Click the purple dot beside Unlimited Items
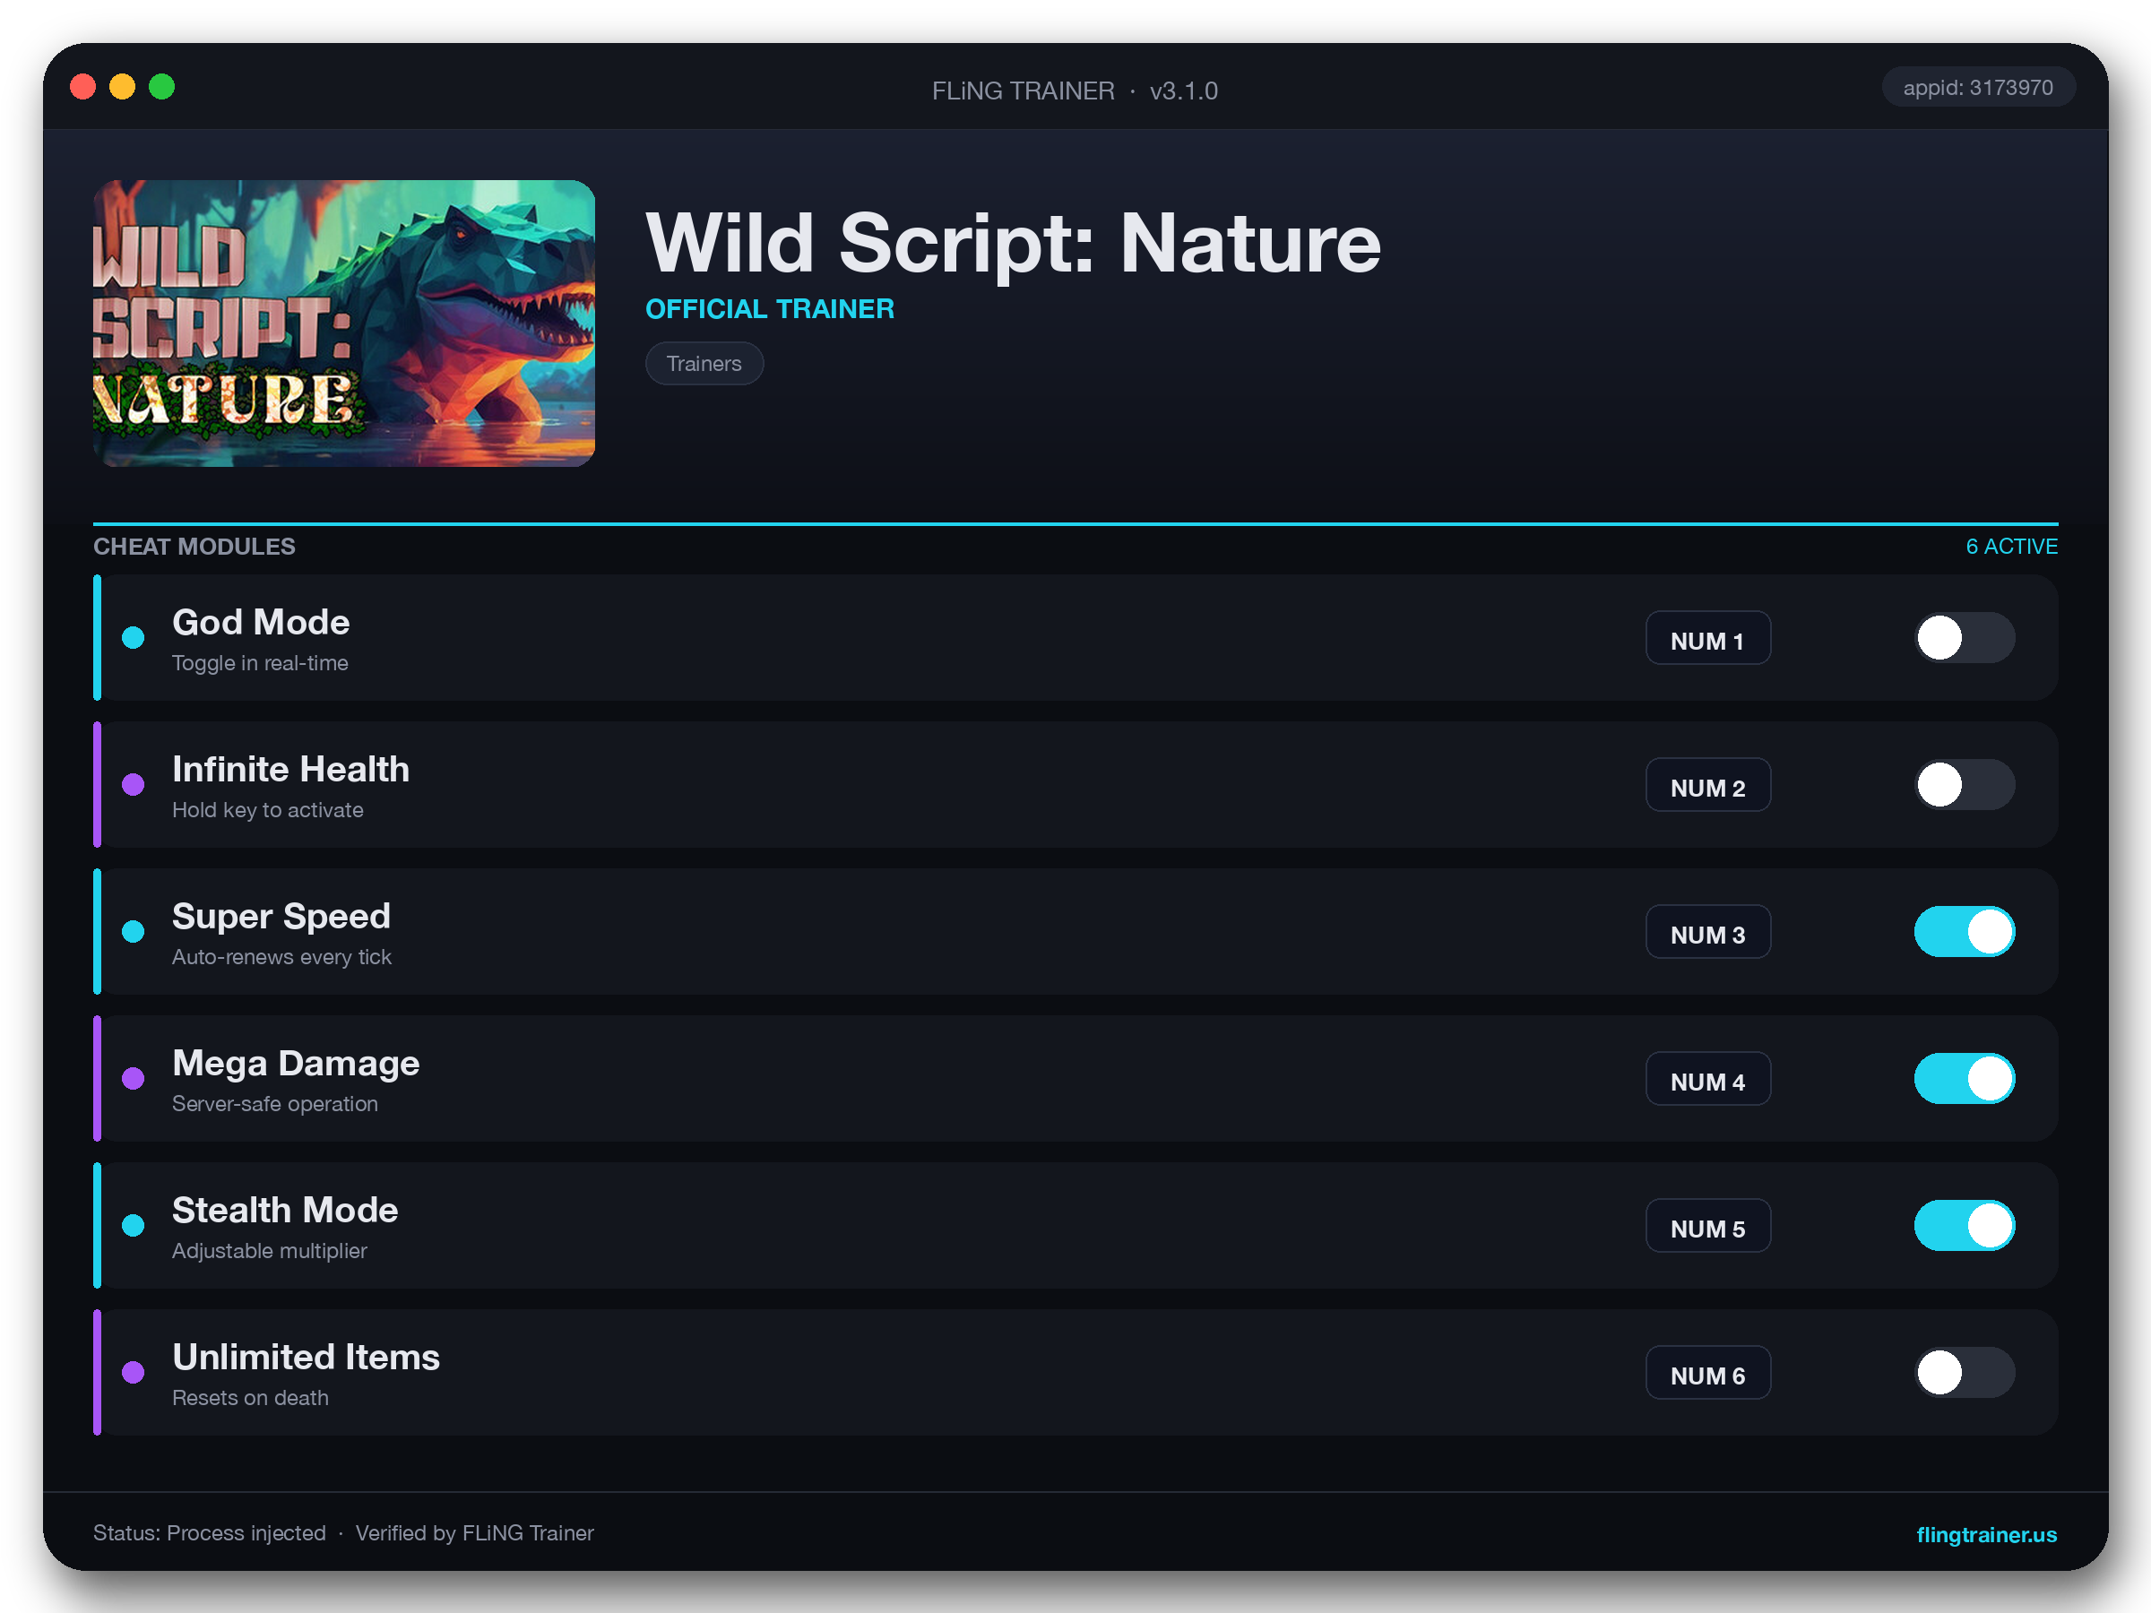Image resolution: width=2151 pixels, height=1613 pixels. click(x=134, y=1372)
